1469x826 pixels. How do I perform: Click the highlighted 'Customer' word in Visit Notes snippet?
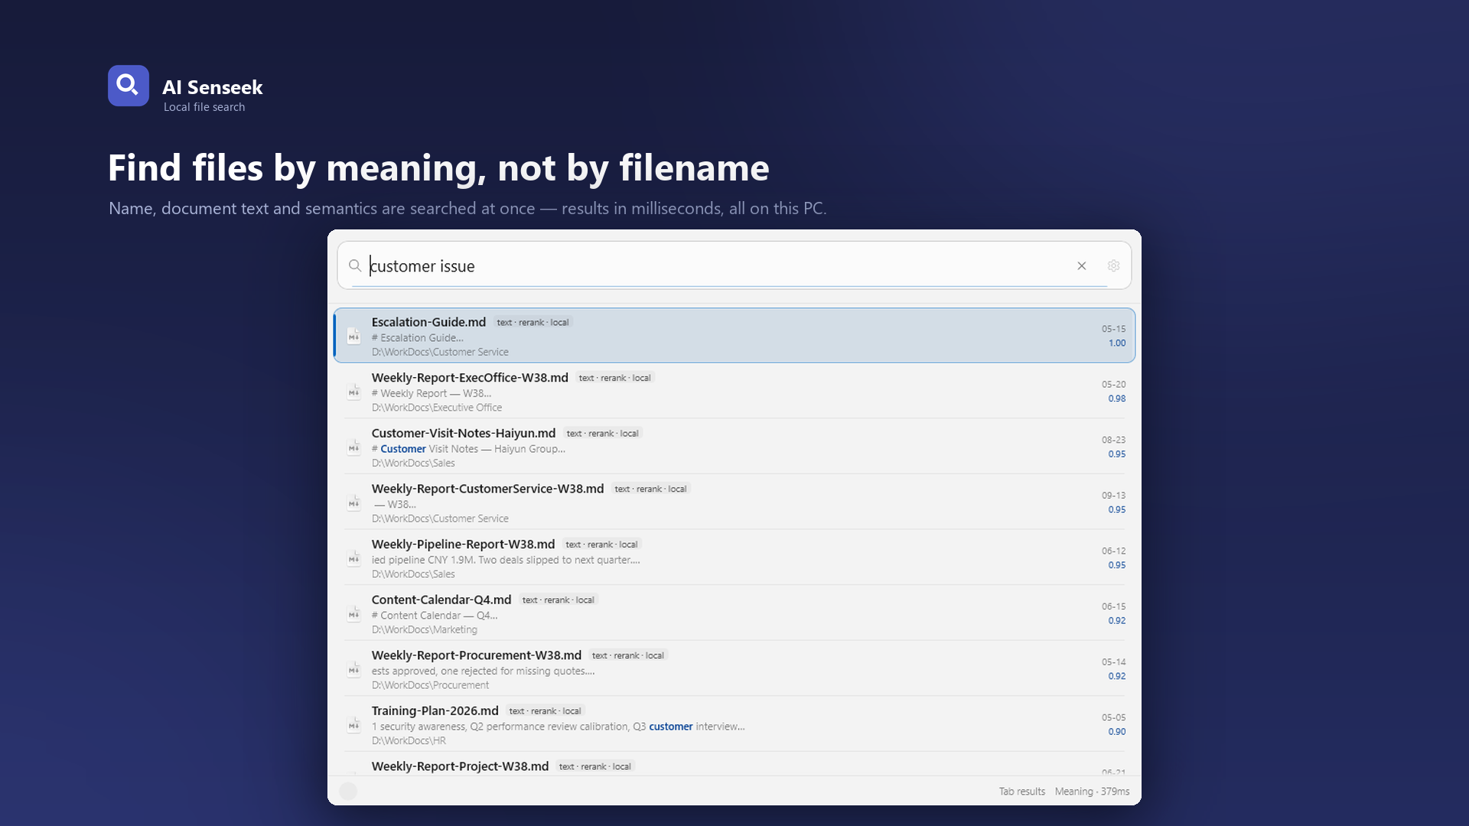403,449
